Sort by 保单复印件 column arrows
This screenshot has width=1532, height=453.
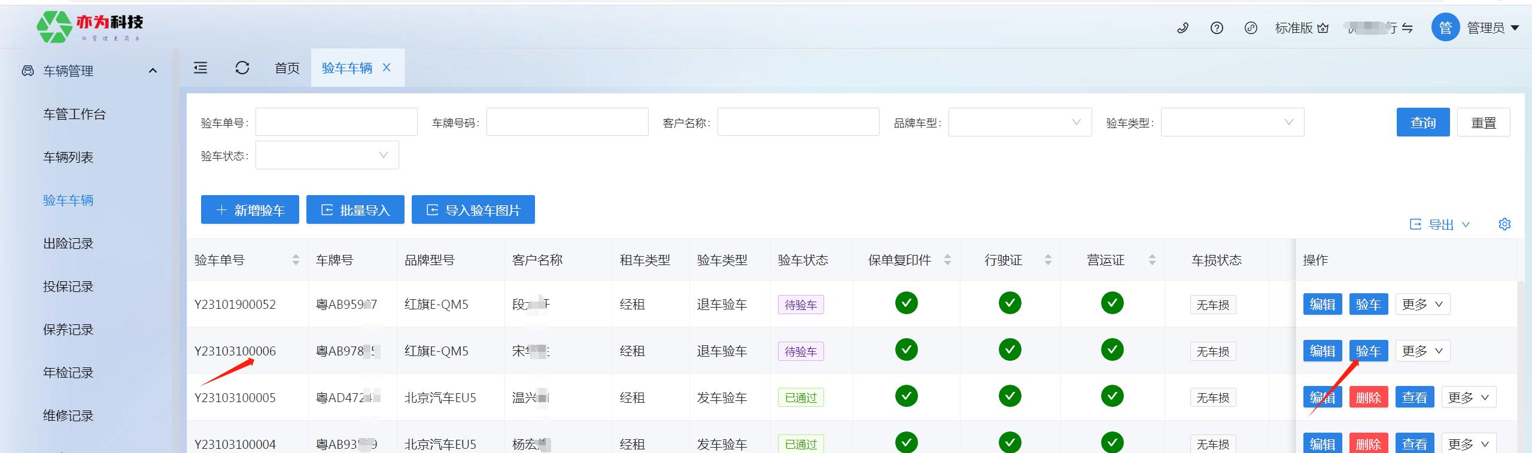click(x=947, y=260)
